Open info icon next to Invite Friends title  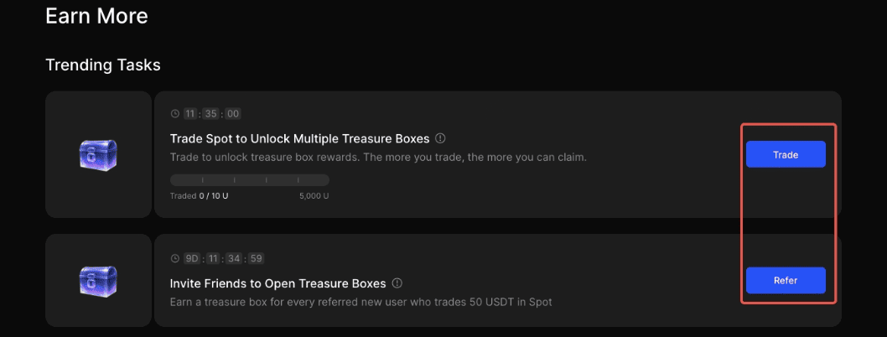(x=397, y=283)
